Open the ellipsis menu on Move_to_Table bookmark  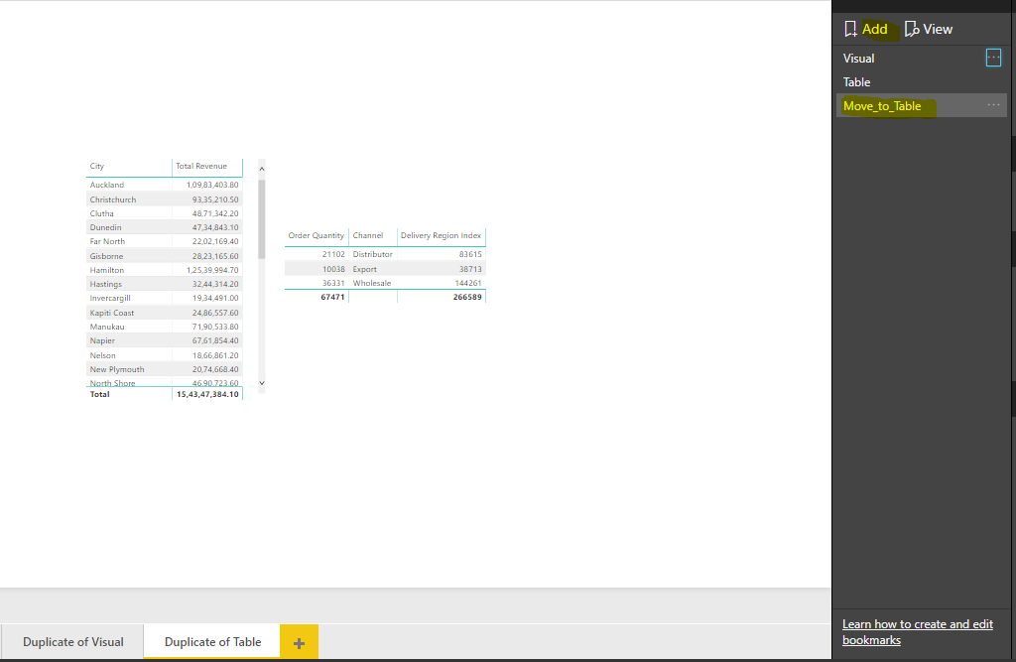point(993,104)
